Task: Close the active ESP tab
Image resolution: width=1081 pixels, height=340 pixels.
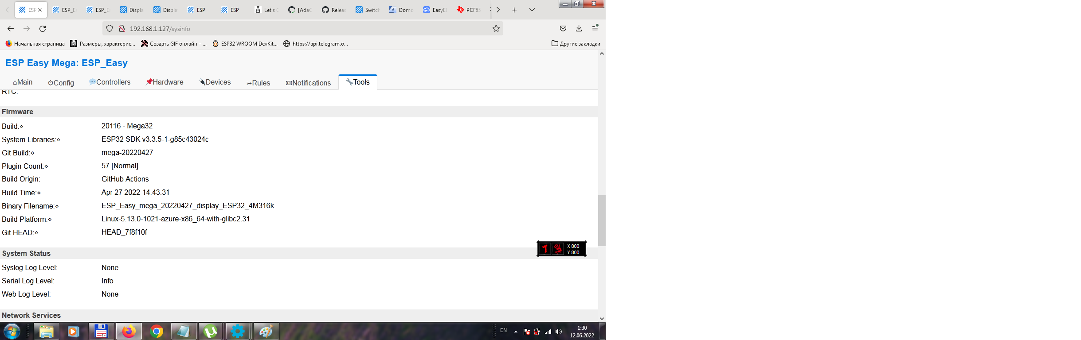Action: coord(40,10)
